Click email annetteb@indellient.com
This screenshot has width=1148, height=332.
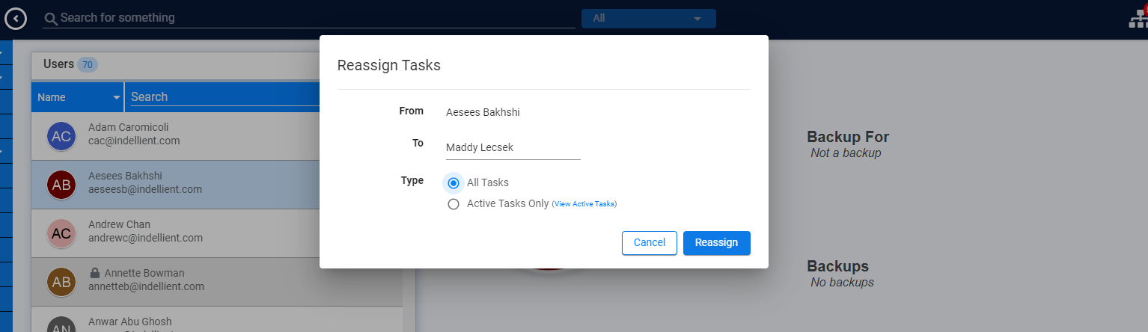click(146, 286)
